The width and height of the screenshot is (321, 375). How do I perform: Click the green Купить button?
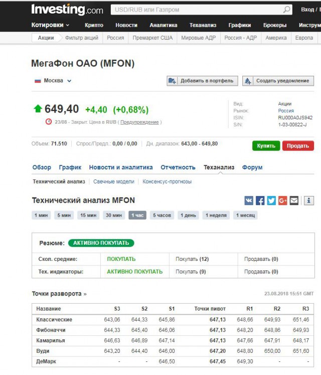266,146
